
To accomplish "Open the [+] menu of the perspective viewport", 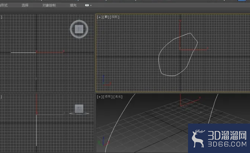I will point(100,97).
